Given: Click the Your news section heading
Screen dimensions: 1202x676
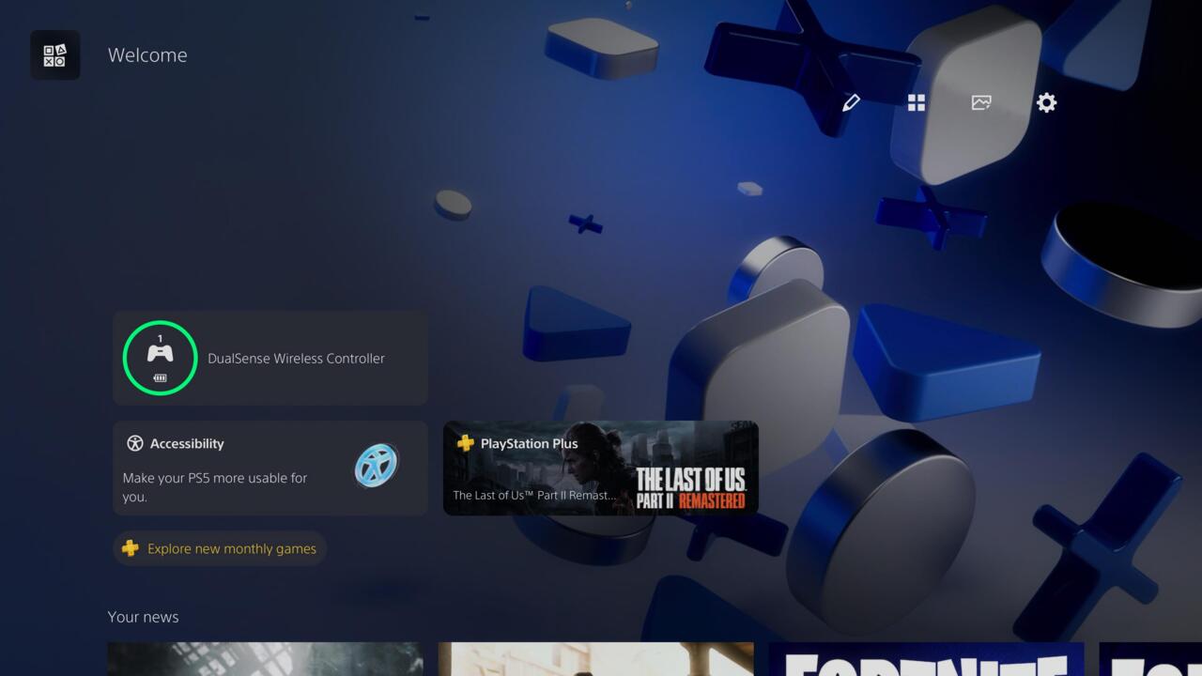Looking at the screenshot, I should pyautogui.click(x=143, y=617).
